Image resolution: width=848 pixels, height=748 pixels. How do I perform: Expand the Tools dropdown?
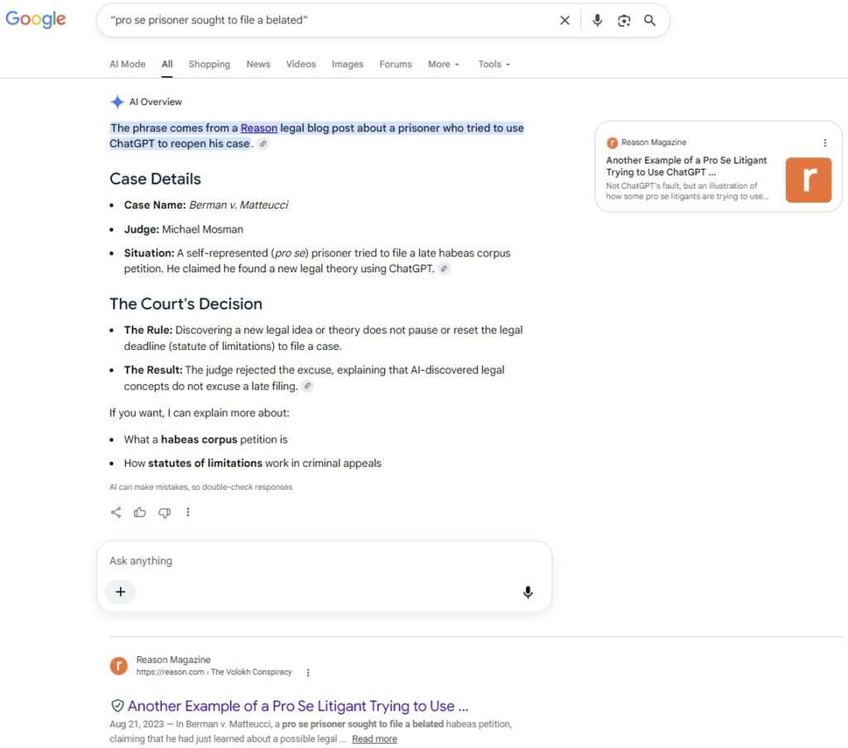(x=494, y=64)
